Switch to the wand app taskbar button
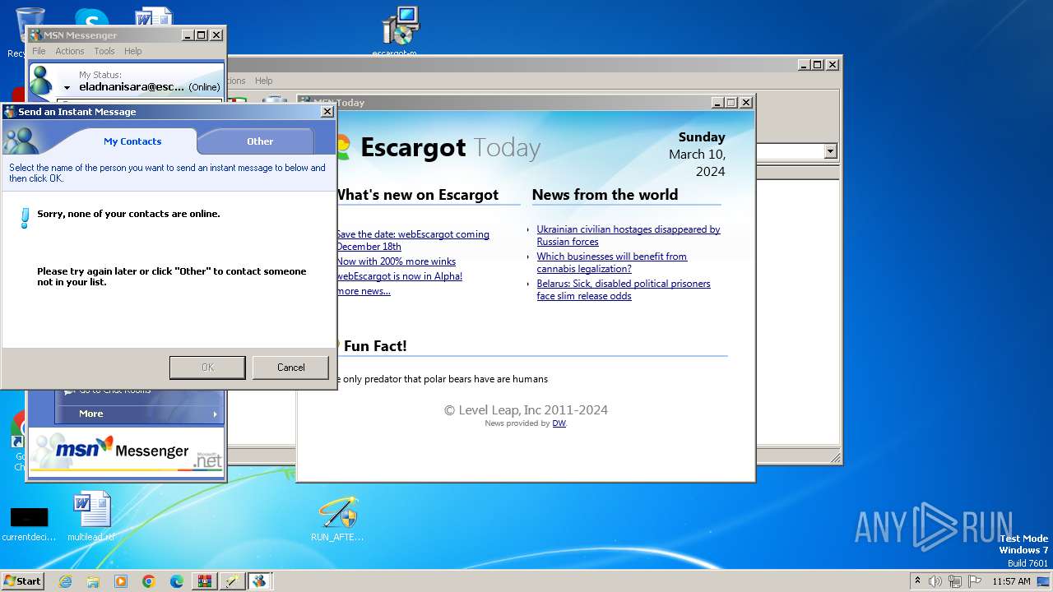 [233, 581]
